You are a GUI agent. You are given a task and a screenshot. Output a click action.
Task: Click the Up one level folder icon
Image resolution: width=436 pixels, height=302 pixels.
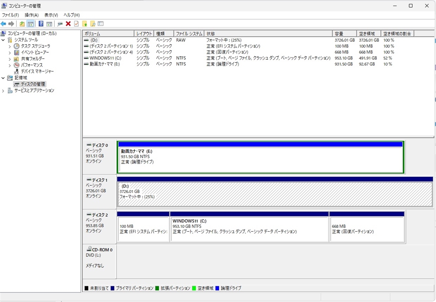click(x=22, y=24)
